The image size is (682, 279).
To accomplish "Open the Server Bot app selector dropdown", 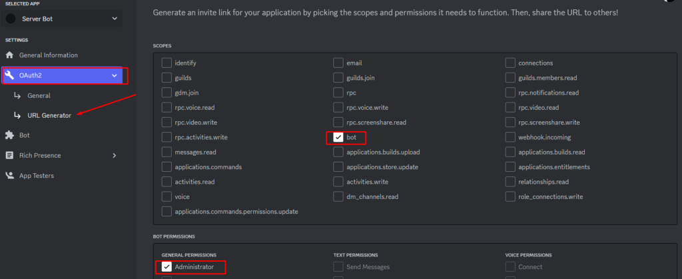I will point(62,19).
